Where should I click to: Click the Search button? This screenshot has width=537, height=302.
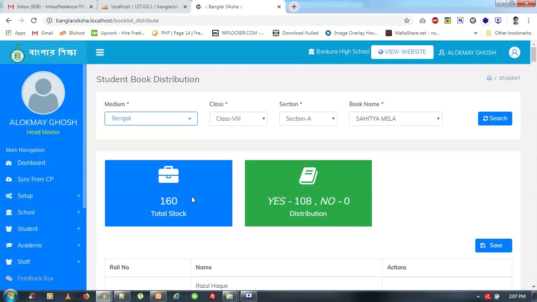pyautogui.click(x=495, y=118)
